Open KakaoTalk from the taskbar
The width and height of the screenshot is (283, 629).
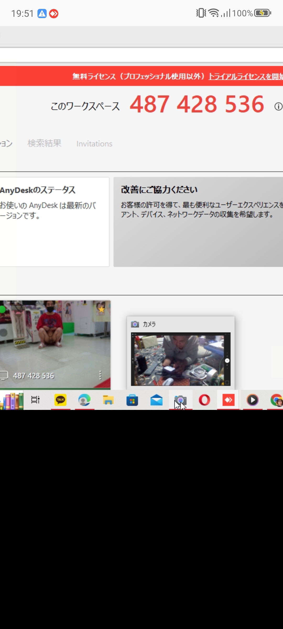(x=61, y=400)
